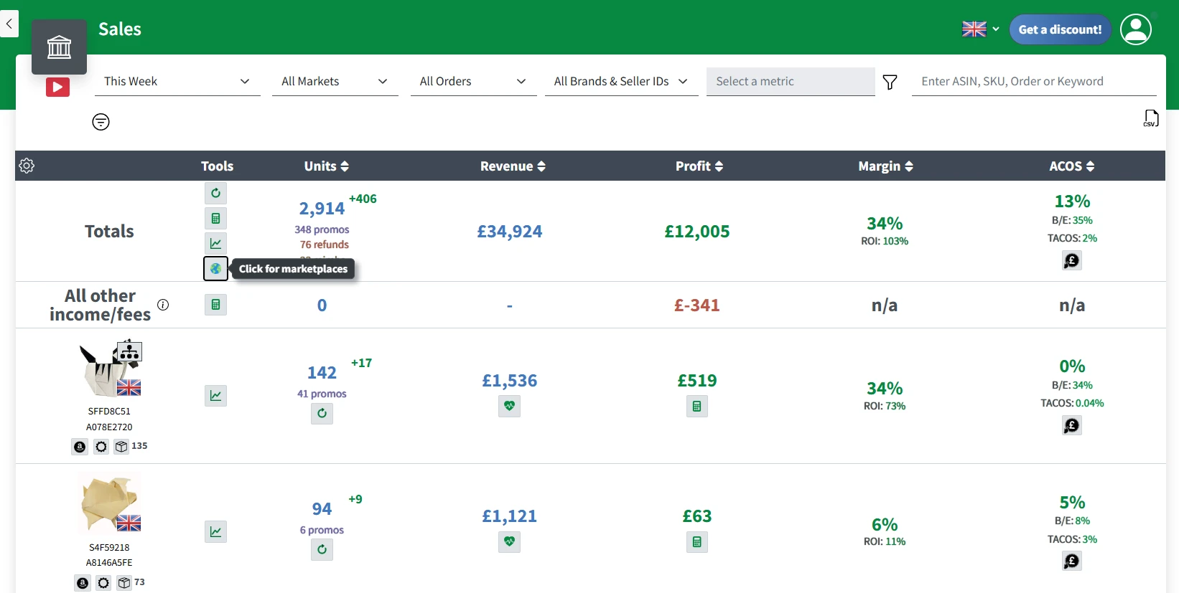
Task: Open the UK flag language selector
Action: 981,29
